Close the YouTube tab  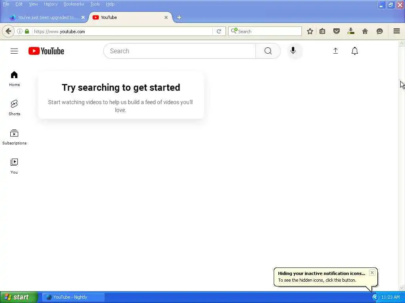click(166, 17)
